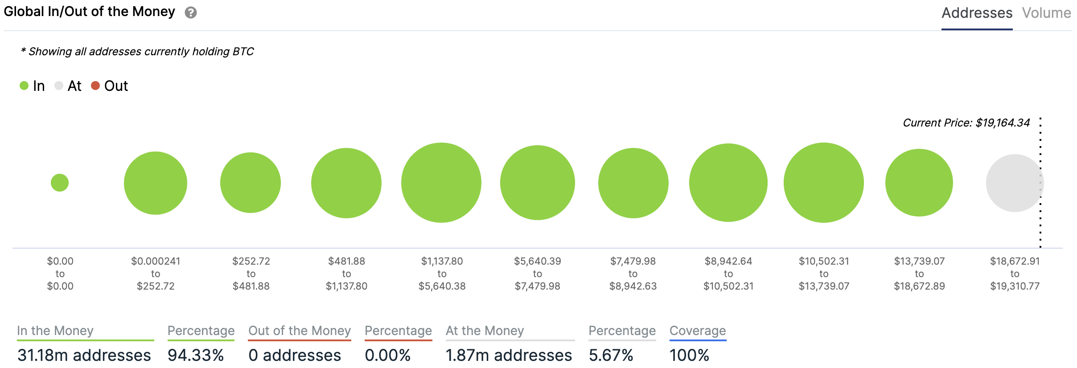Viewport: 1077px width, 368px height.
Task: Click the bubble for $0.000241 to $252.72
Action: [x=156, y=183]
